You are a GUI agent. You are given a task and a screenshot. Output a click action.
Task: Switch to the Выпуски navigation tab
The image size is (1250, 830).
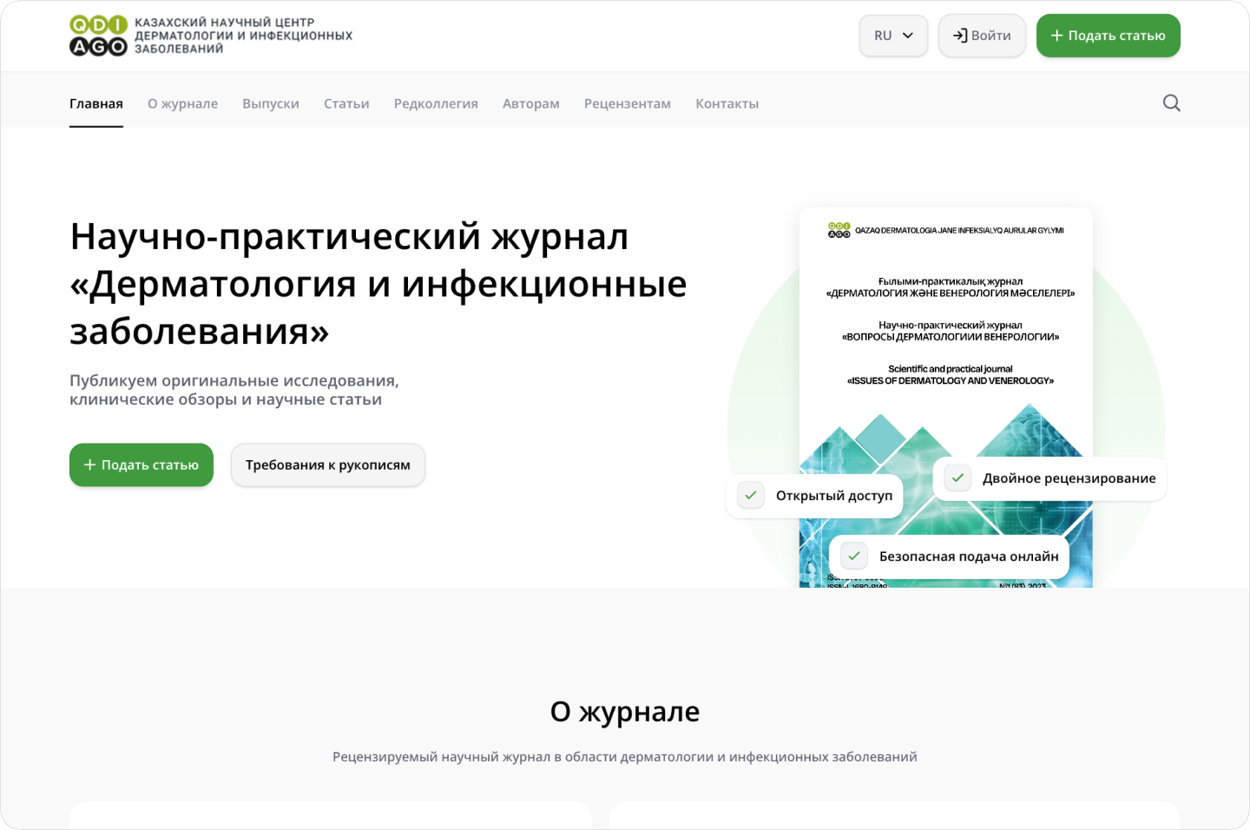(x=271, y=103)
